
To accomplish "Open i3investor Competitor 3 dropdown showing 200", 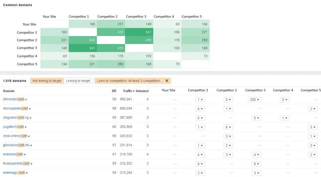I will 254,100.
